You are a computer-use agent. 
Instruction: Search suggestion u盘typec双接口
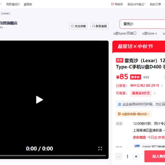[x=125, y=33]
